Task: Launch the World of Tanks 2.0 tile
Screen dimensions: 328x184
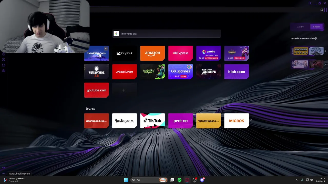Action: [x=96, y=72]
